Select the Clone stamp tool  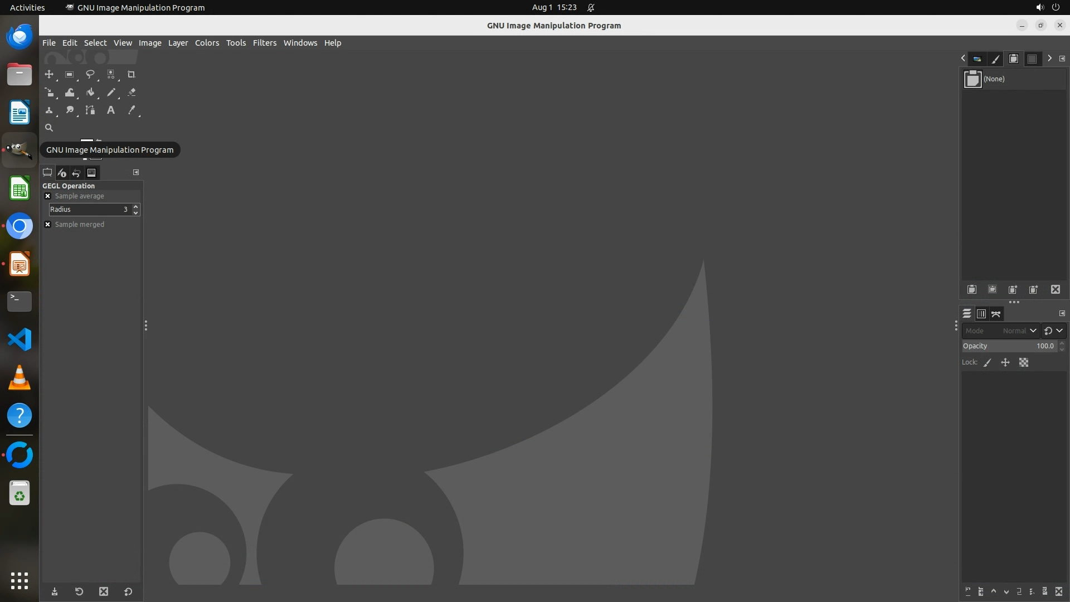click(x=49, y=110)
